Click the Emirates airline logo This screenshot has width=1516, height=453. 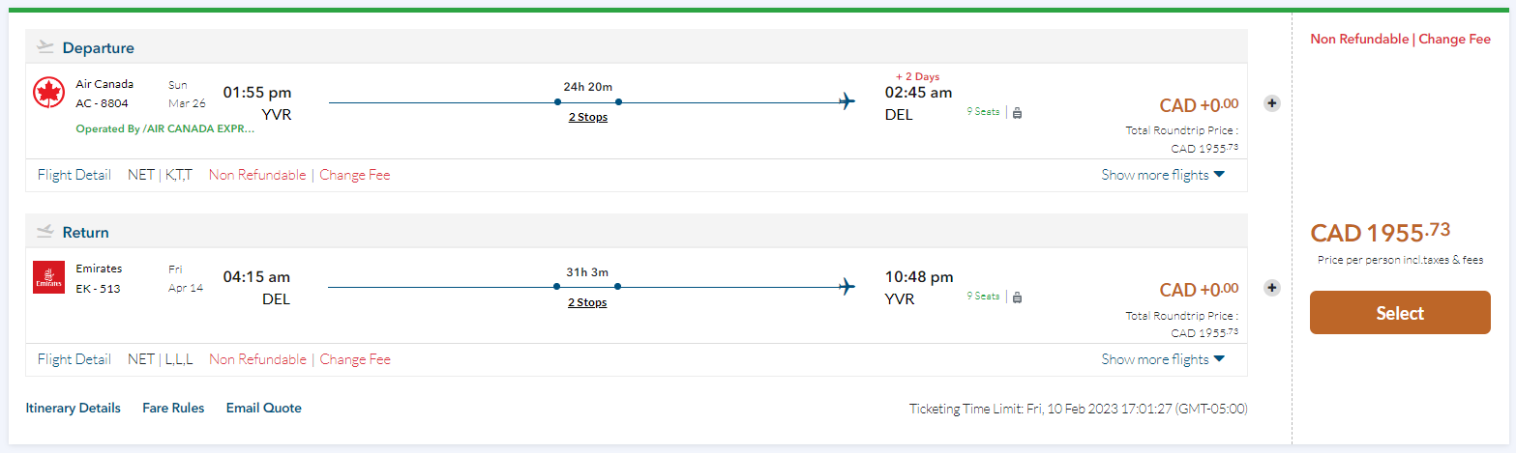coord(48,277)
